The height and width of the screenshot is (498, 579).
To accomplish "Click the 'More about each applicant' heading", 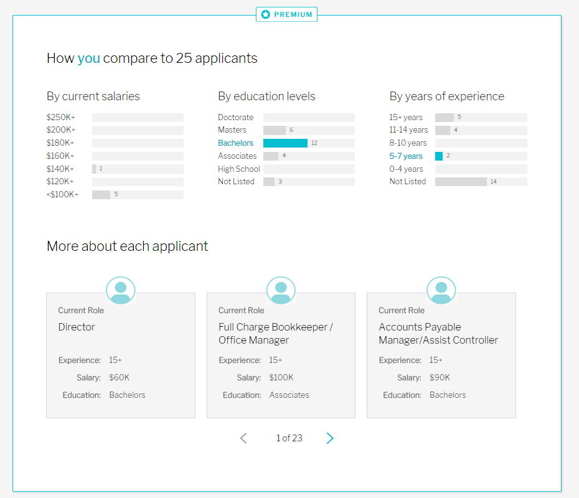I will 128,247.
